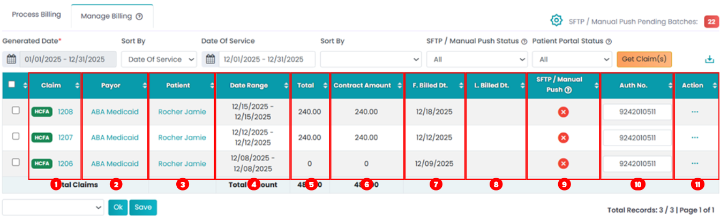Click the download export icon
The height and width of the screenshot is (221, 728).
coord(710,59)
